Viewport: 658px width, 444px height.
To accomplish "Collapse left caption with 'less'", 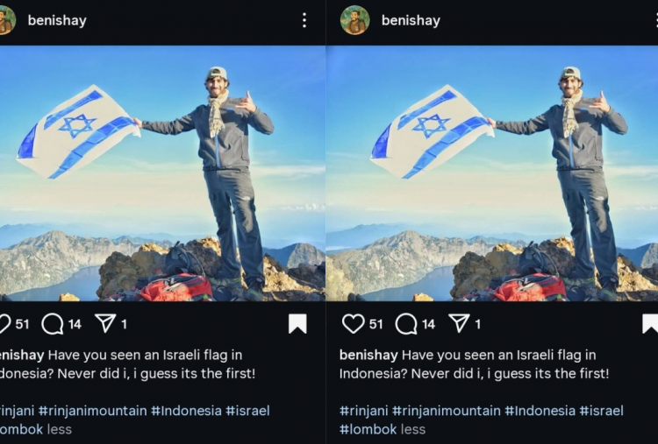I will pos(59,429).
